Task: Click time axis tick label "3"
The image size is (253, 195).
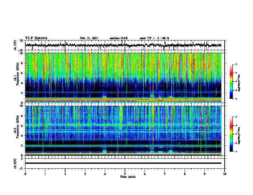Action: 85,174
